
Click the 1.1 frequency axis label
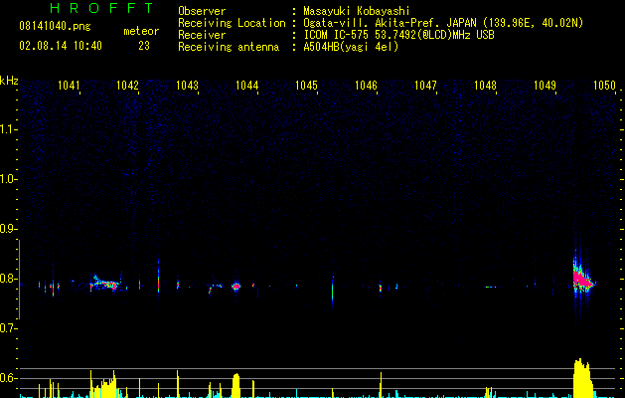[9, 129]
